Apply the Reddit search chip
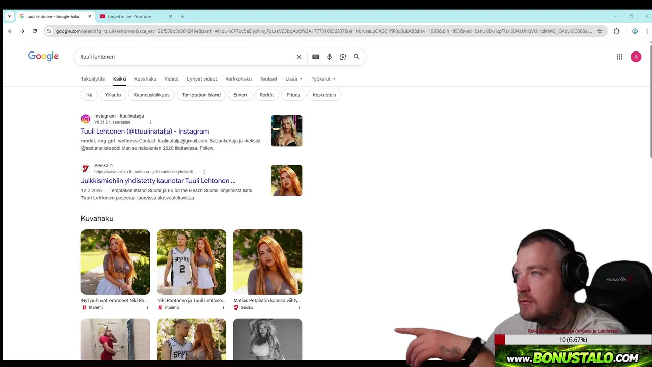Screen dimensions: 652x367 (266, 95)
